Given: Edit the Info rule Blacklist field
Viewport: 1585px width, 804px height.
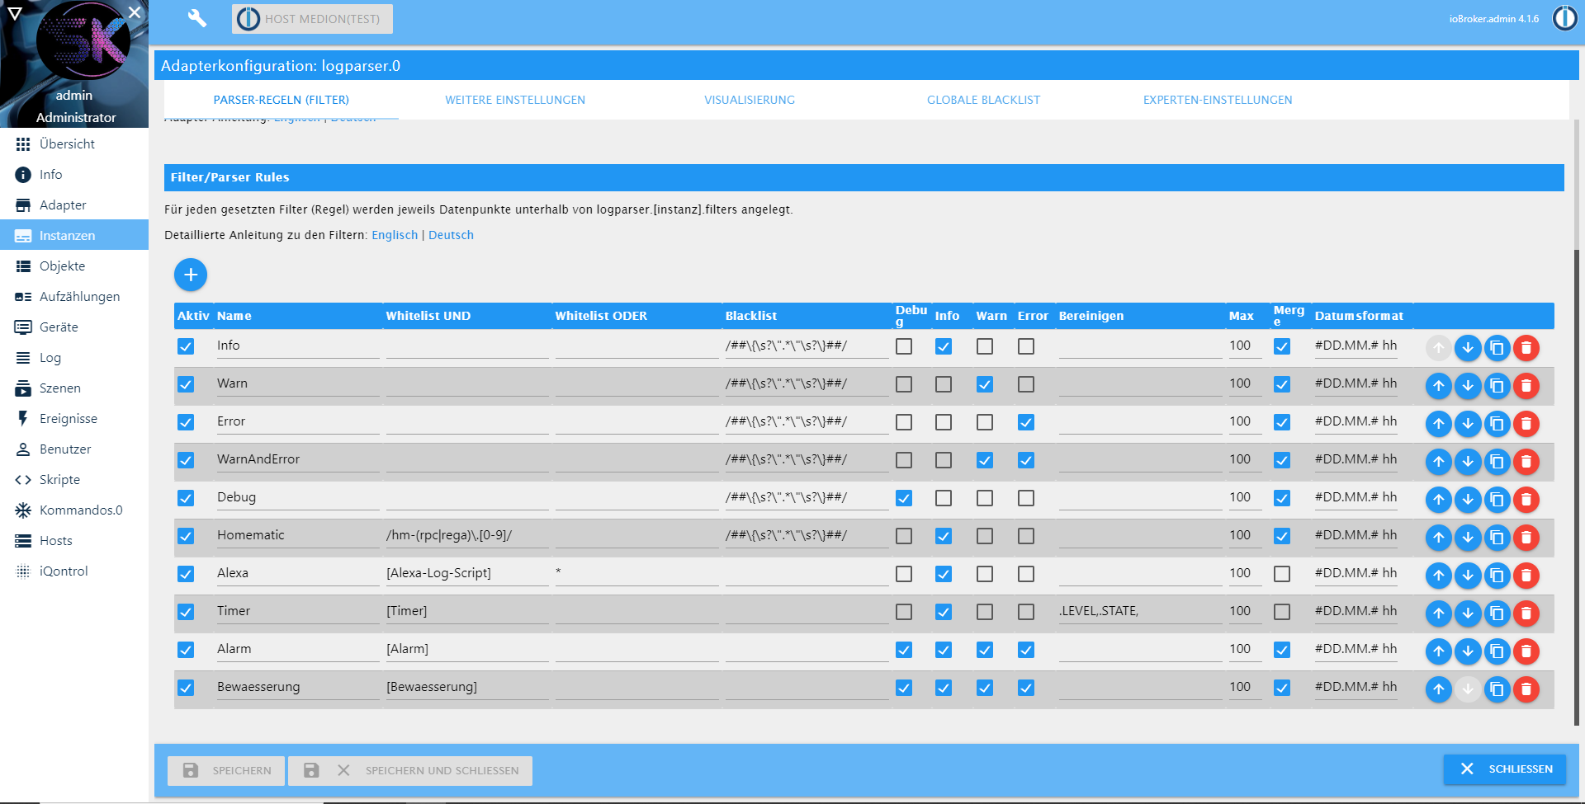Looking at the screenshot, I should pos(807,346).
